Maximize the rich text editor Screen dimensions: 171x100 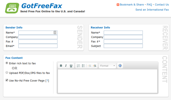click(x=120, y=66)
